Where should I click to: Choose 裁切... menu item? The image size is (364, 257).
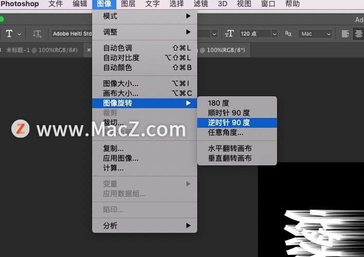tap(145, 123)
